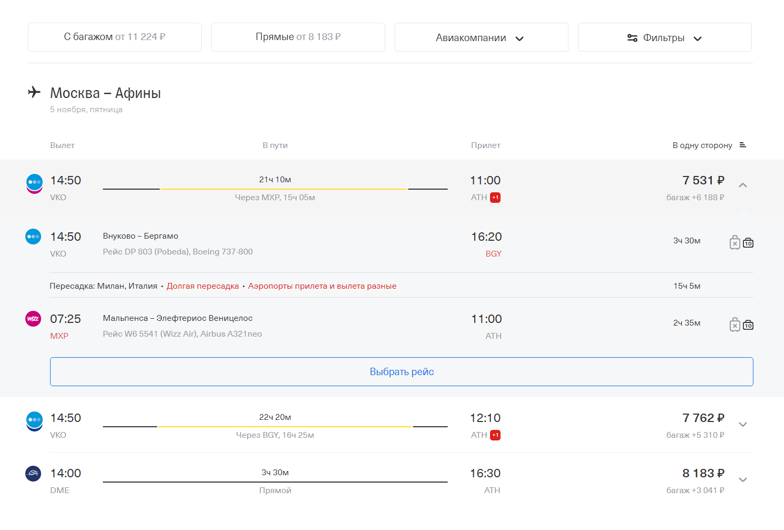The height and width of the screenshot is (530, 784).
Task: Click the combined Pobeda–Wizz logo on the 7 531 ₽ flight
Action: 34,184
